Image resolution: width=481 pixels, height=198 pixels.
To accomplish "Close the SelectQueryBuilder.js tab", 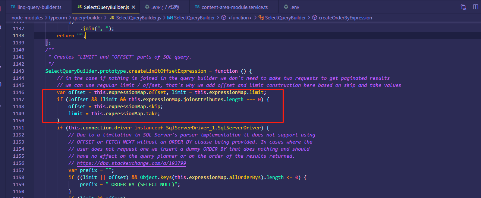I will point(133,7).
